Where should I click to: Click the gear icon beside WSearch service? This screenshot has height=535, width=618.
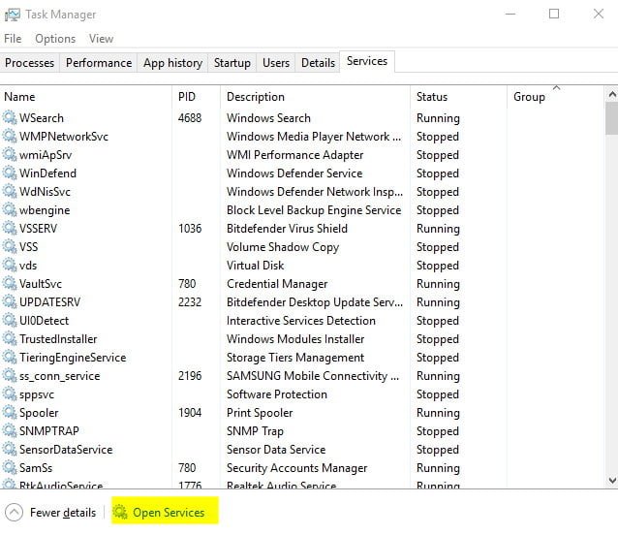(10, 118)
